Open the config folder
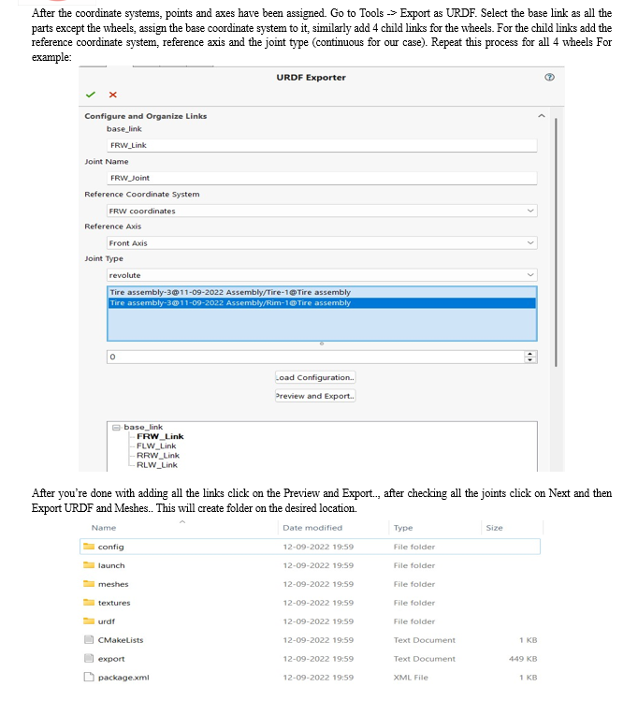Screen dimensions: 638x701 coord(110,547)
